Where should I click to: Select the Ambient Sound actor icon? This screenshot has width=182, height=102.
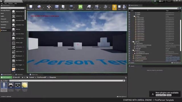pos(13,16)
